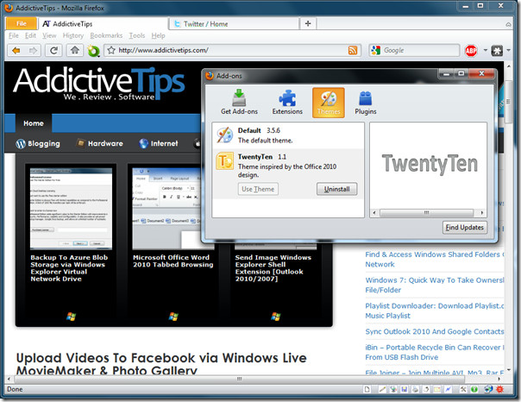Open the Playlist Downloader link
Viewport: 521px width, 402px height.
click(434, 311)
